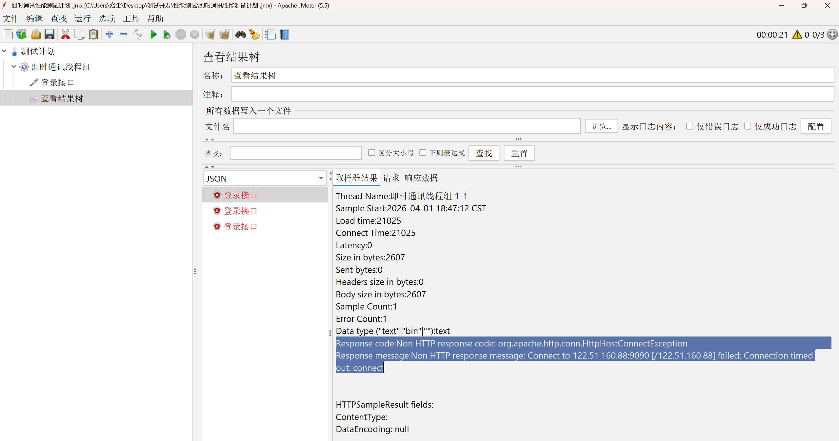Switch to the 响应数据 tab
Screen dimensions: 839x441
pyautogui.click(x=421, y=178)
